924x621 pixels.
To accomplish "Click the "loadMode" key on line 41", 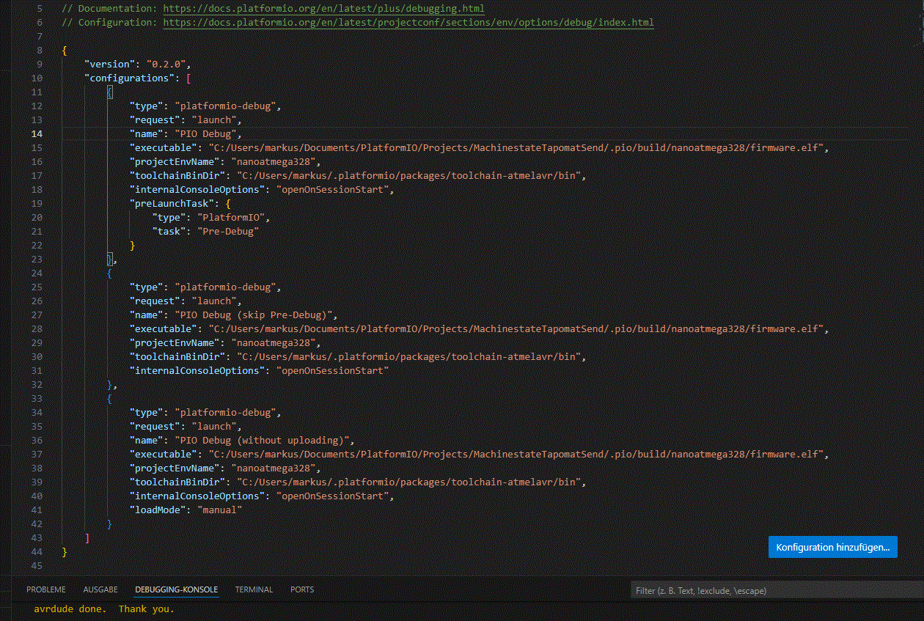I will pos(158,510).
